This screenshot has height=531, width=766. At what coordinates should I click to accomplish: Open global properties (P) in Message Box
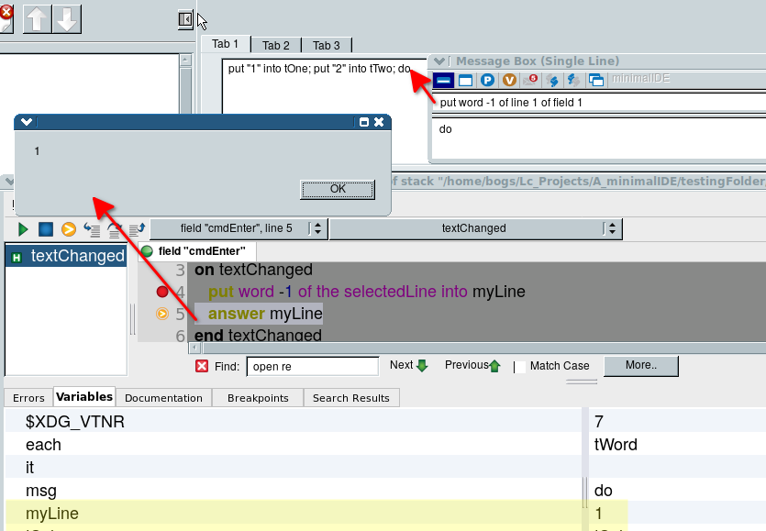coord(487,80)
